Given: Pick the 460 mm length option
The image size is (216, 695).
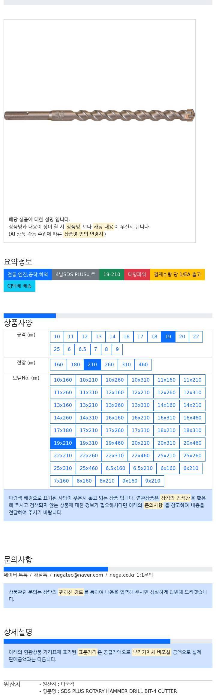Looking at the screenshot, I should [x=143, y=364].
